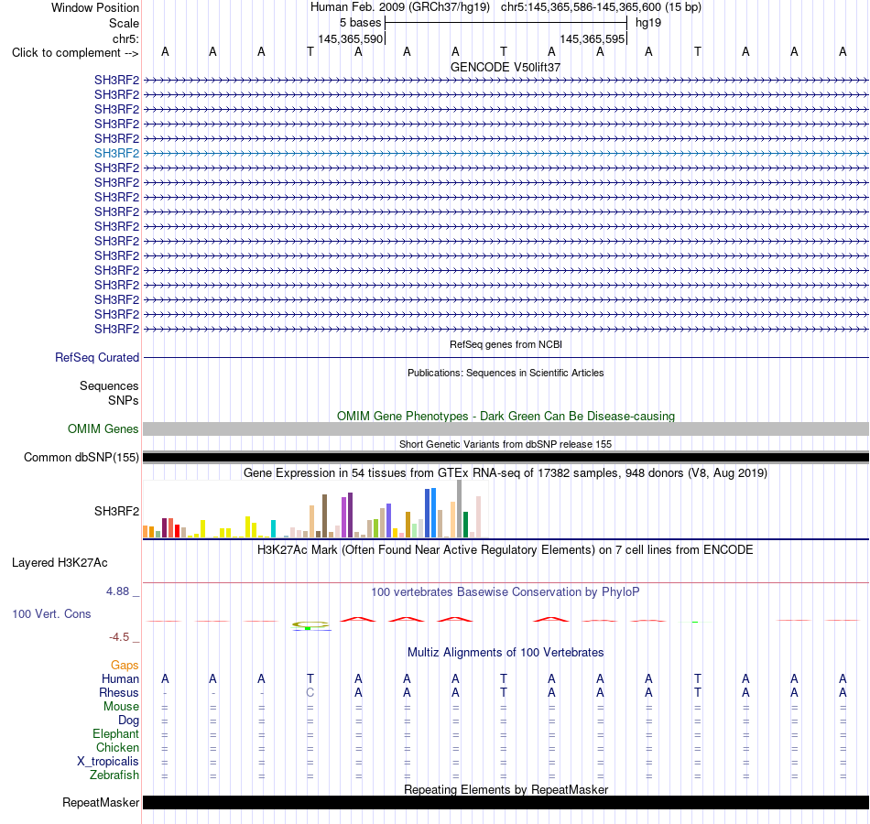Click the hg19 label beside the scale bar
Screen dimensions: 870x824
648,23
